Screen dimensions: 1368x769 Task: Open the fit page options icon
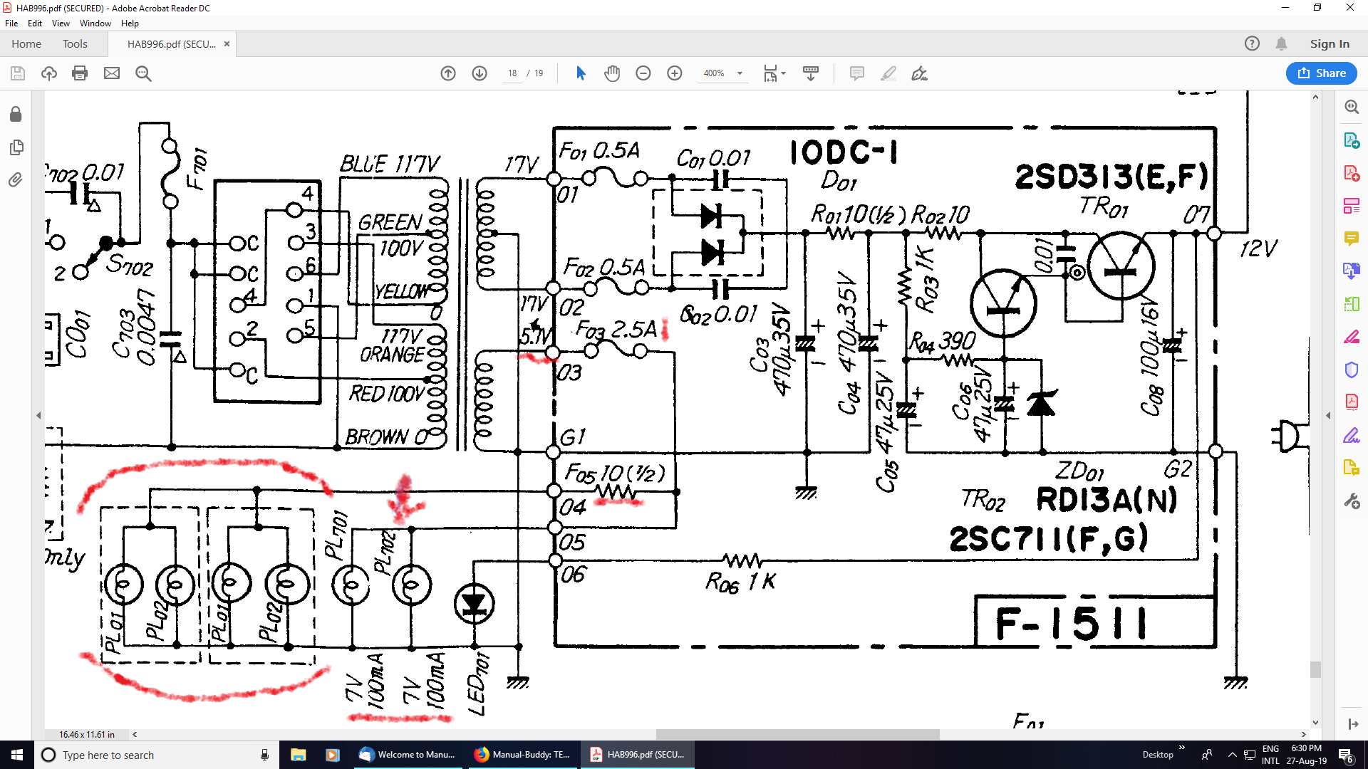point(774,73)
